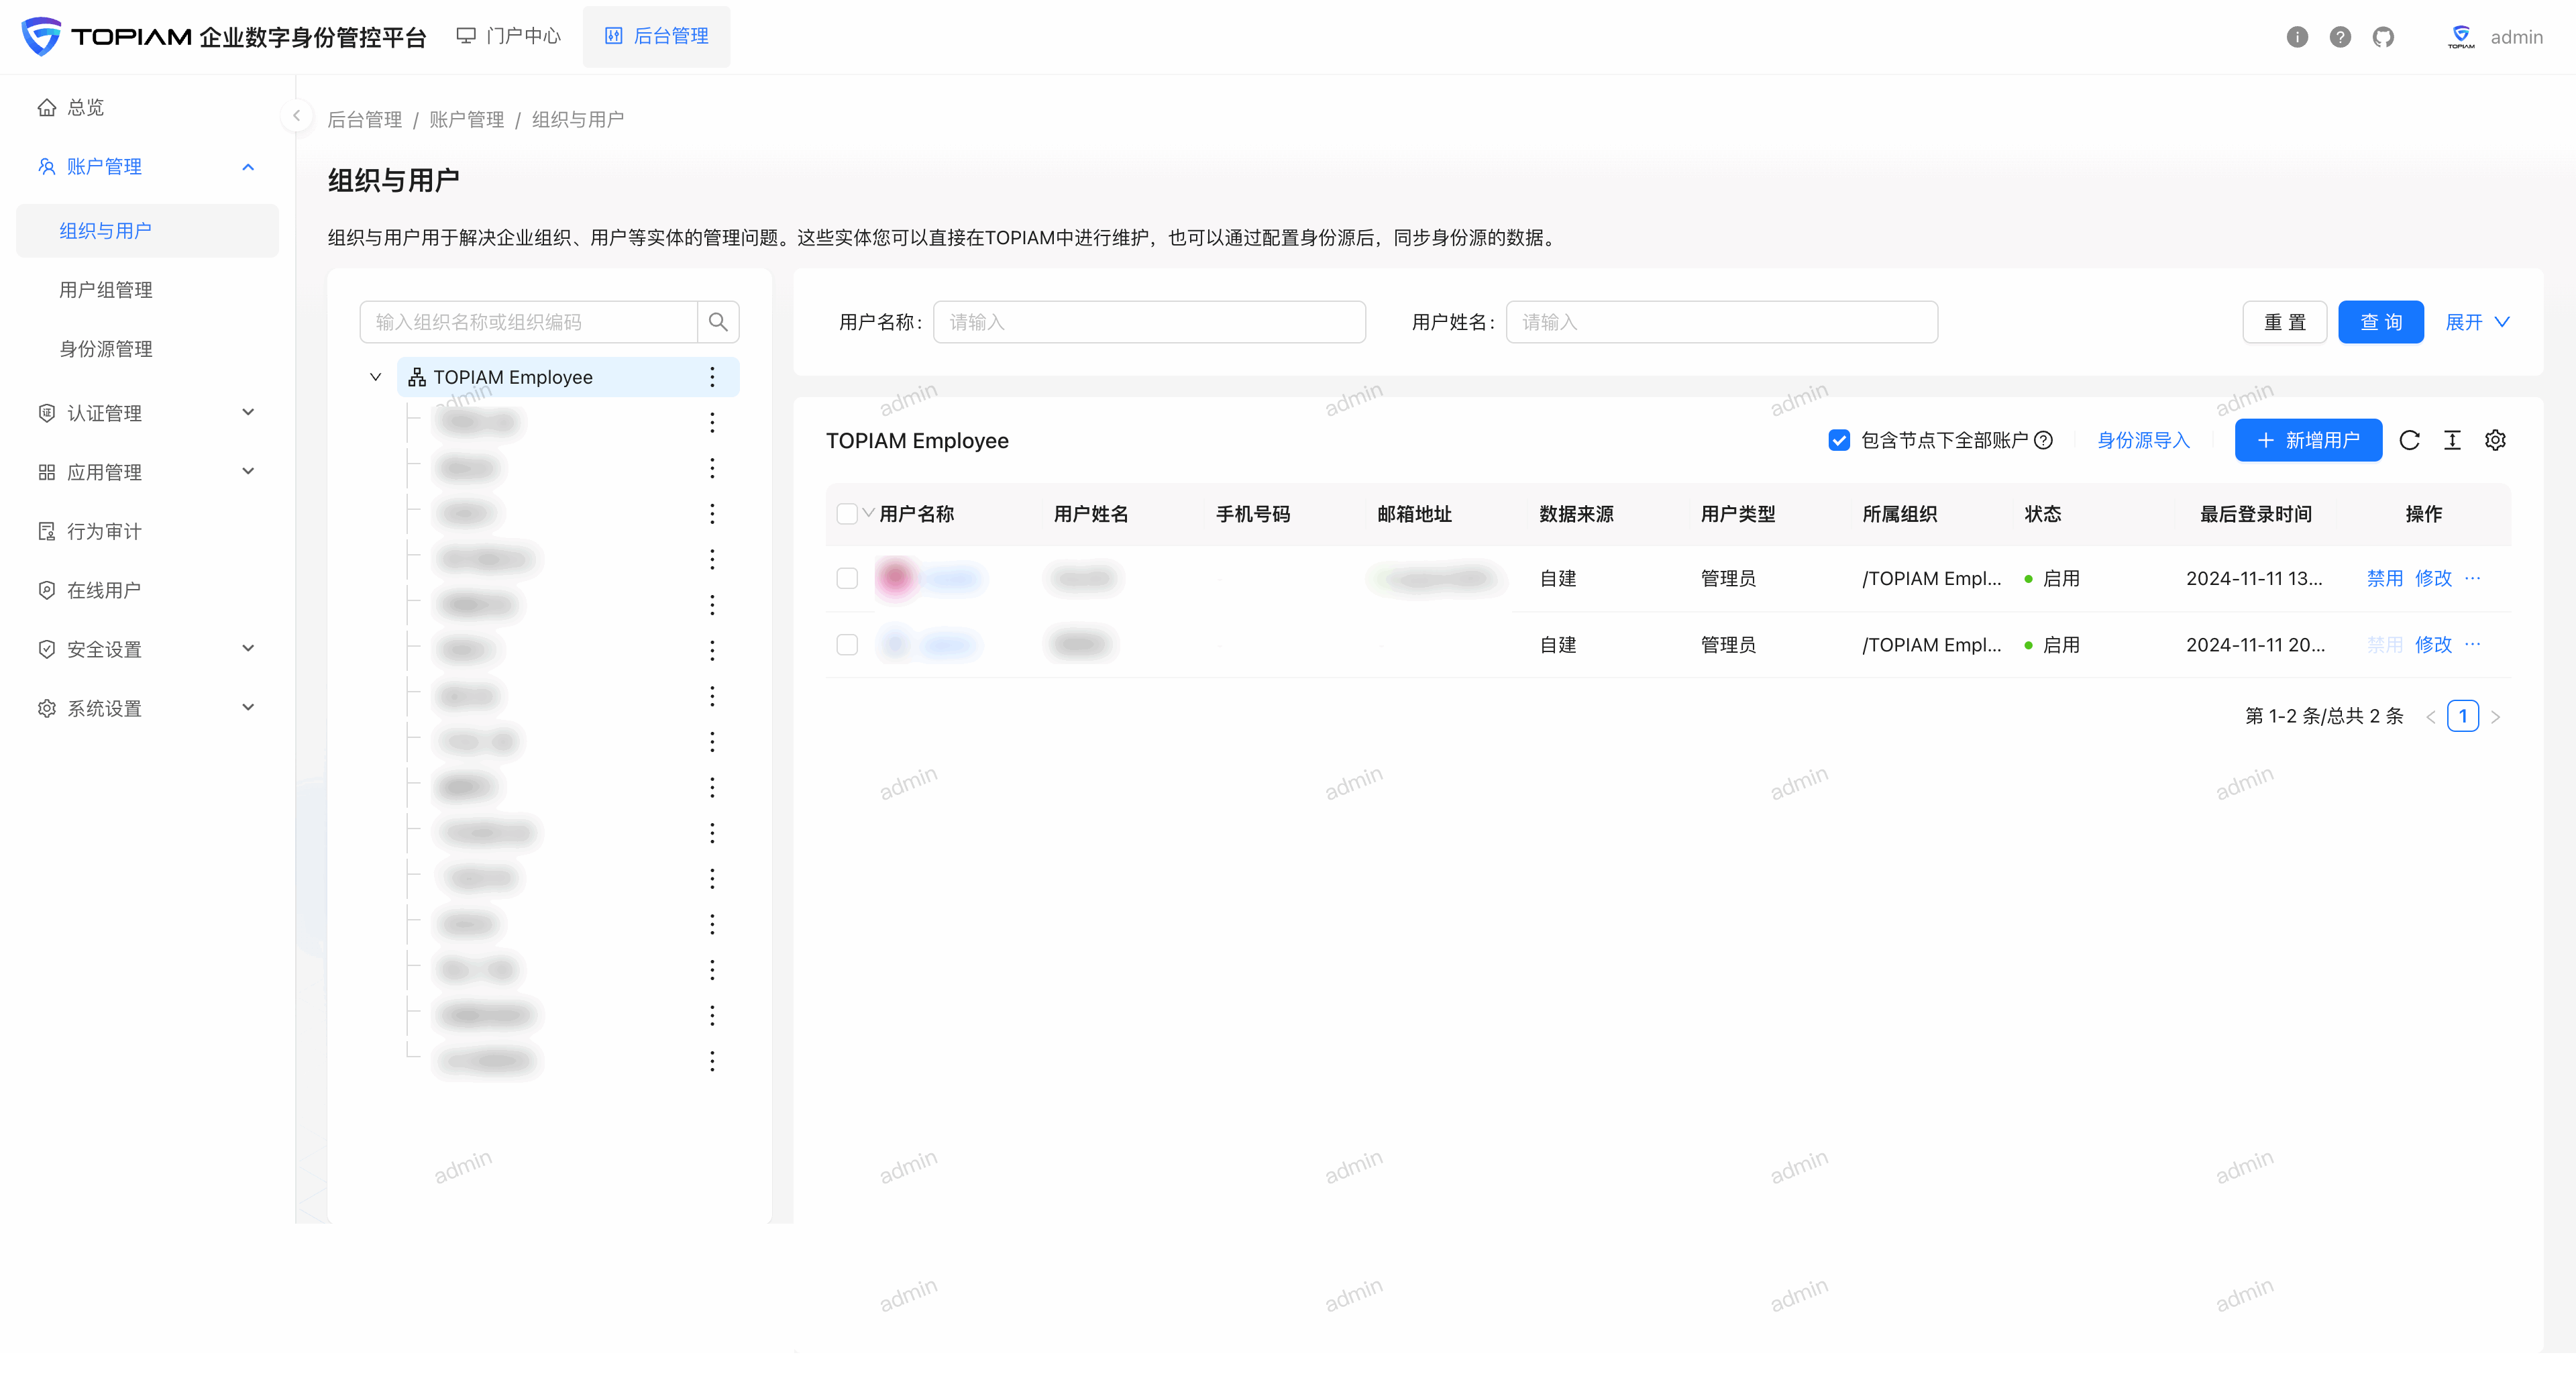The width and height of the screenshot is (2576, 1386).
Task: Click the organization search magnifier icon
Action: tap(718, 322)
